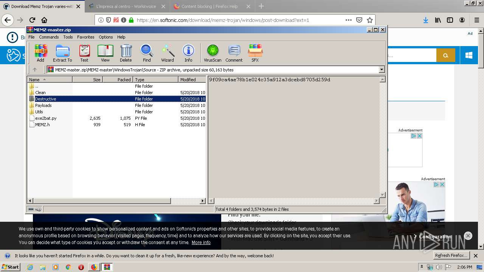Close the Firefox refresh notification bar
Screen dimensions: 484x272
coord(476,256)
